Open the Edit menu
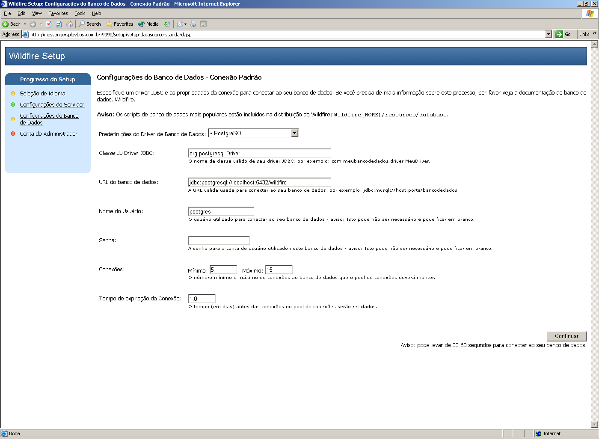 (x=21, y=13)
